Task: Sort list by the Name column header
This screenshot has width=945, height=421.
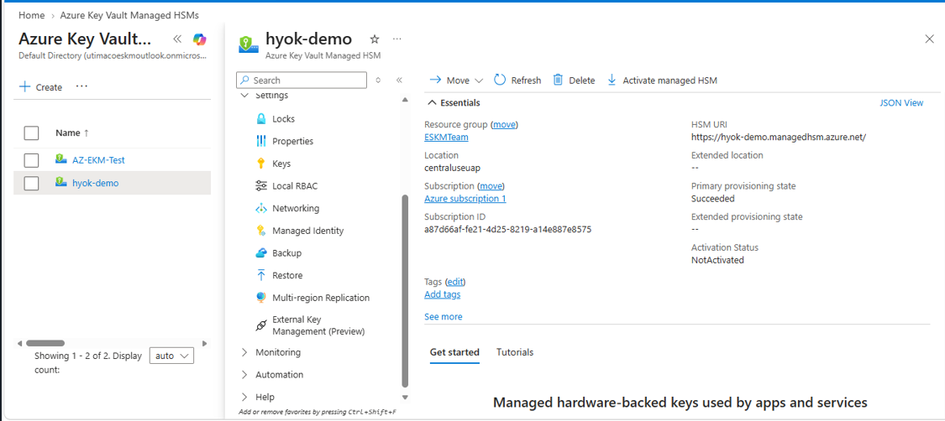Action: pyautogui.click(x=71, y=133)
